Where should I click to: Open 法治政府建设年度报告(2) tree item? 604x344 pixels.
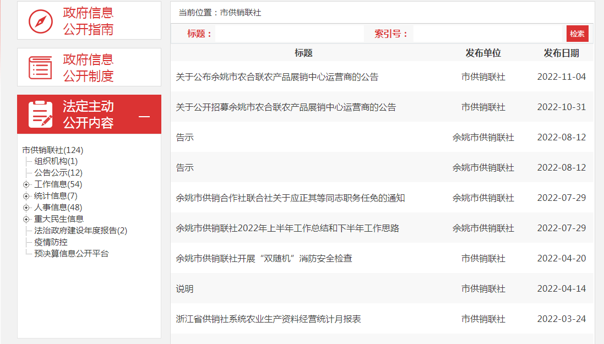pyautogui.click(x=80, y=231)
